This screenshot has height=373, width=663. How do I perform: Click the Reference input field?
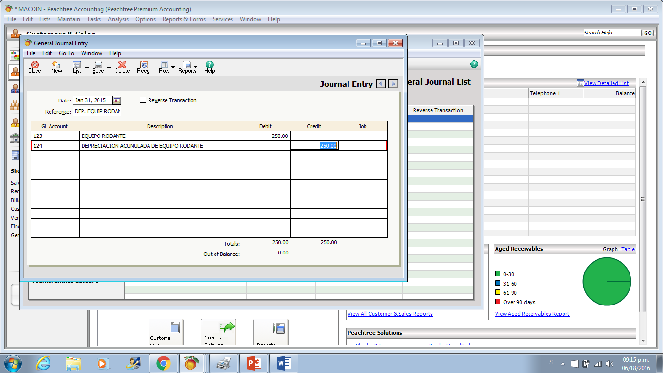[x=97, y=111]
